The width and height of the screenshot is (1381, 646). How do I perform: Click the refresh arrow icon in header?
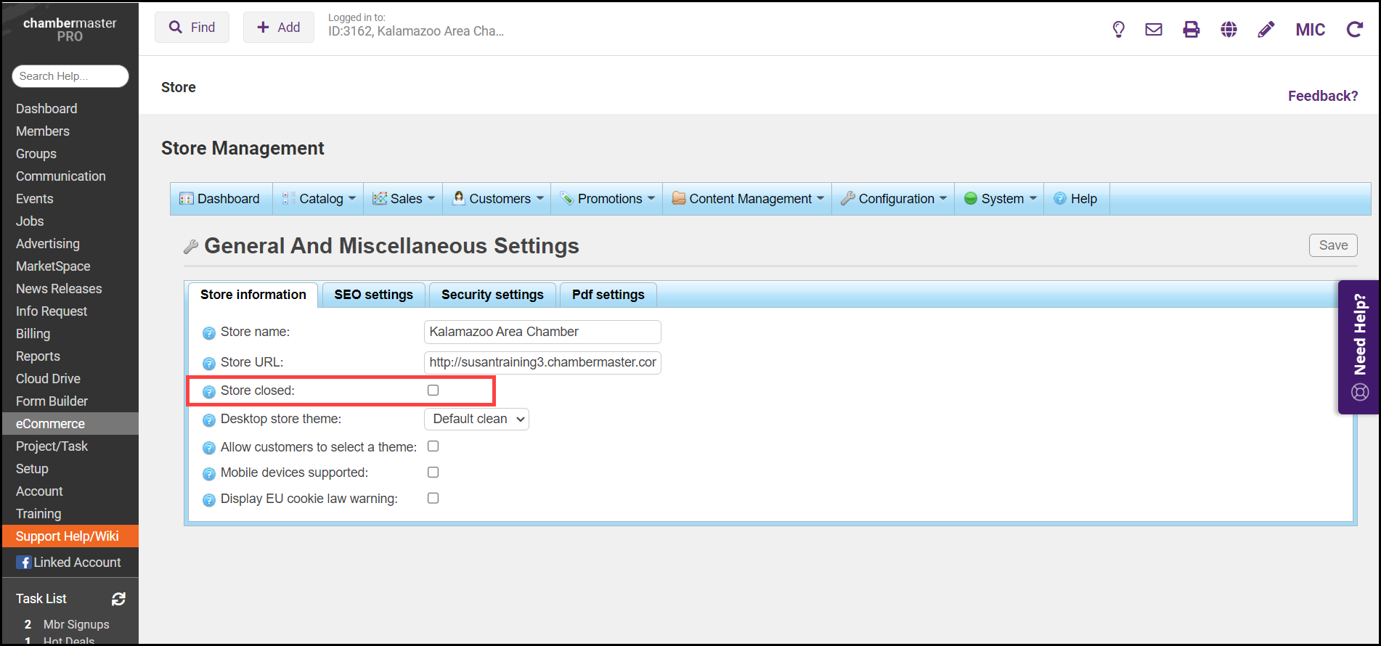[1354, 29]
